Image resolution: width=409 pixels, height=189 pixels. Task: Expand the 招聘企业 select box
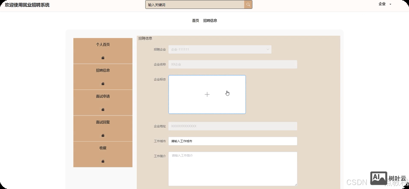point(220,49)
